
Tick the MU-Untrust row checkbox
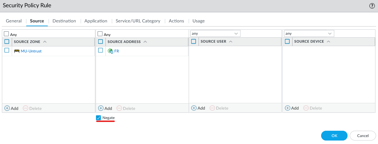click(x=7, y=50)
